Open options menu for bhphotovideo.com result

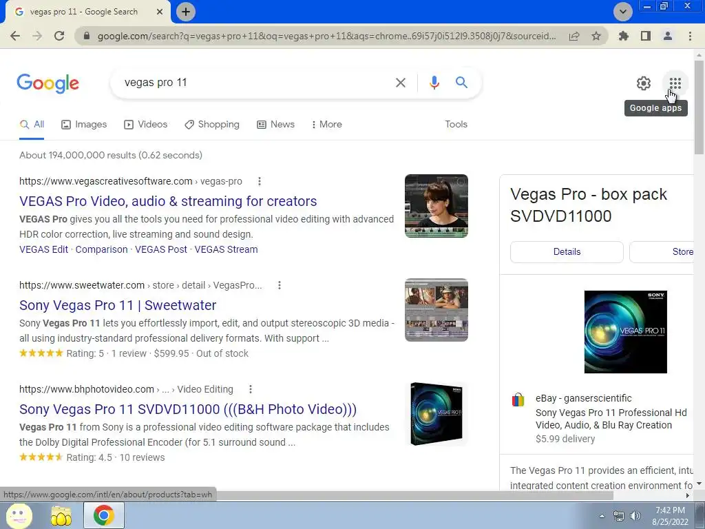(251, 389)
